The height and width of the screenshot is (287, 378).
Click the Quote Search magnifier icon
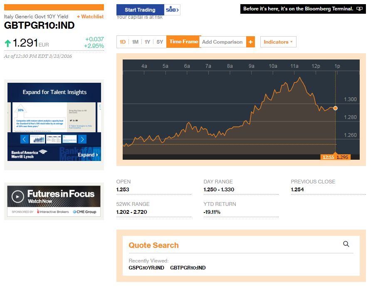click(346, 244)
